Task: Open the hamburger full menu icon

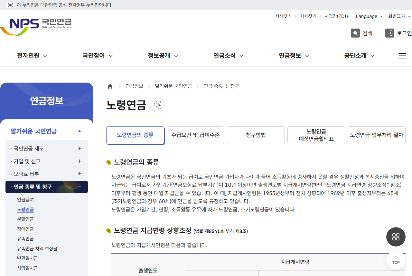Action: coord(402,56)
